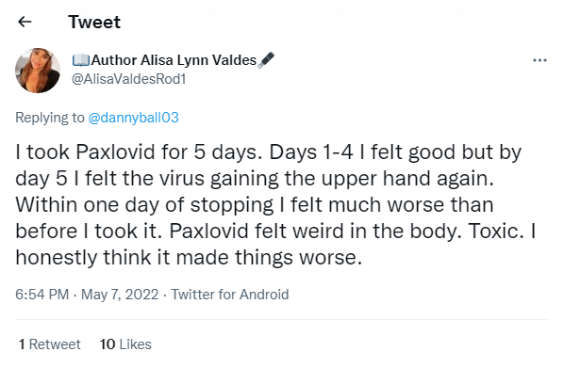The height and width of the screenshot is (368, 564).
Task: Visit the @dannyball03 profile link
Action: click(x=133, y=118)
